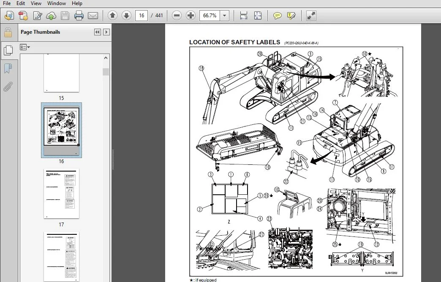Click the Fit width scrolling icon
The image size is (441, 282).
244,16
